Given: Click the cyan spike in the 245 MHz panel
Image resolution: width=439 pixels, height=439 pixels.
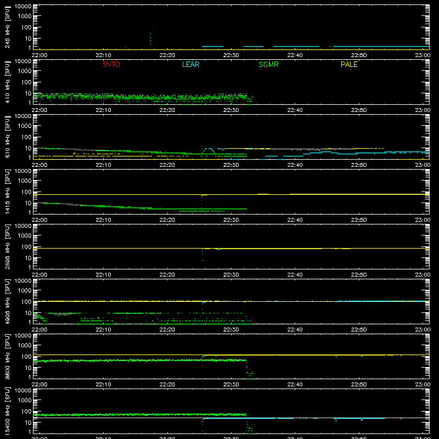Looking at the screenshot, I should coord(150,38).
